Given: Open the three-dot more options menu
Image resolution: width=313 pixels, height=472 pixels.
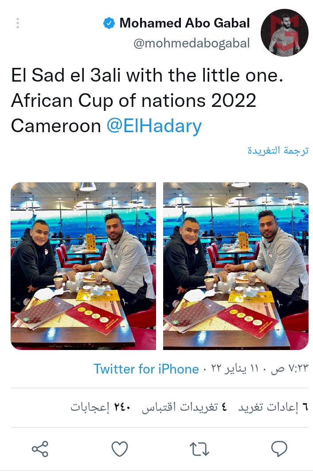Looking at the screenshot, I should pyautogui.click(x=18, y=23).
